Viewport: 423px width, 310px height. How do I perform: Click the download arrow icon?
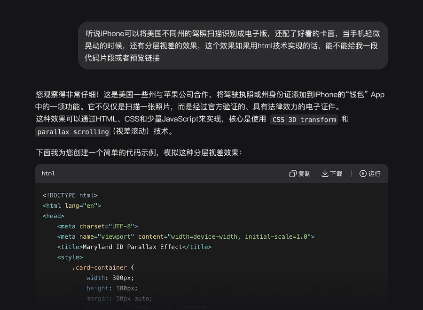325,174
